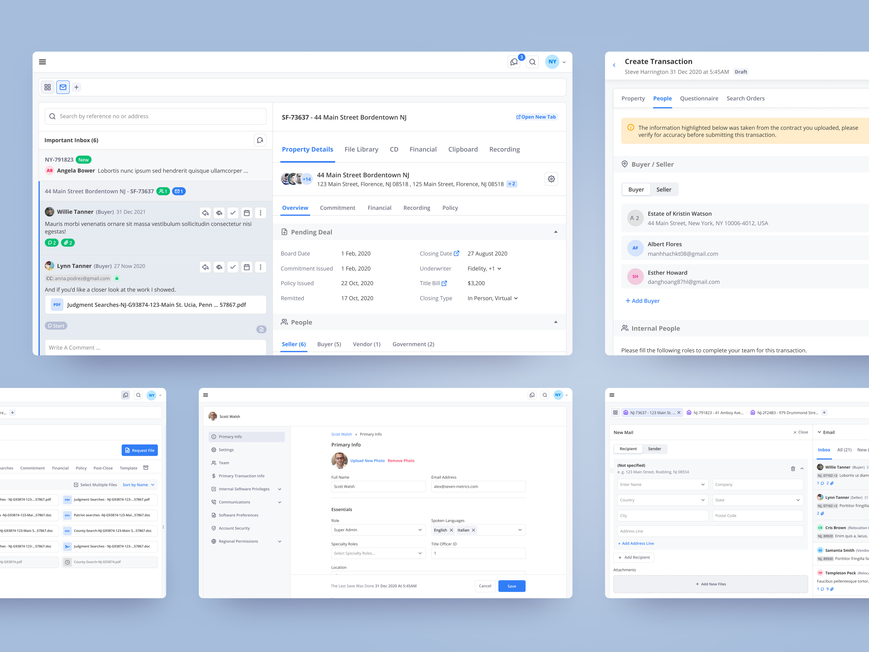This screenshot has height=652, width=869.
Task: Check the Select Multiple Files checkbox
Action: pos(76,485)
